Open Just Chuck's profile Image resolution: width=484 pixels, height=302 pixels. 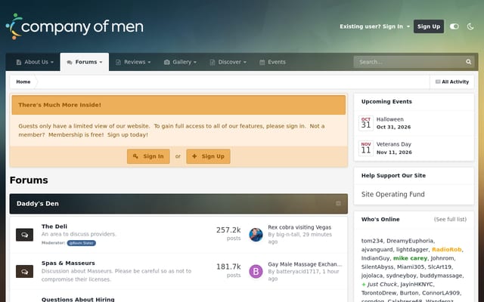click(x=382, y=284)
